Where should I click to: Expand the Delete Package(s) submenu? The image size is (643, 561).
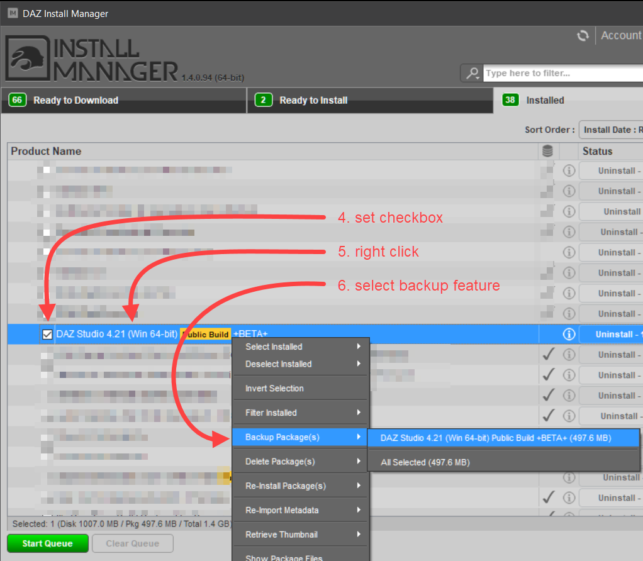[301, 462]
